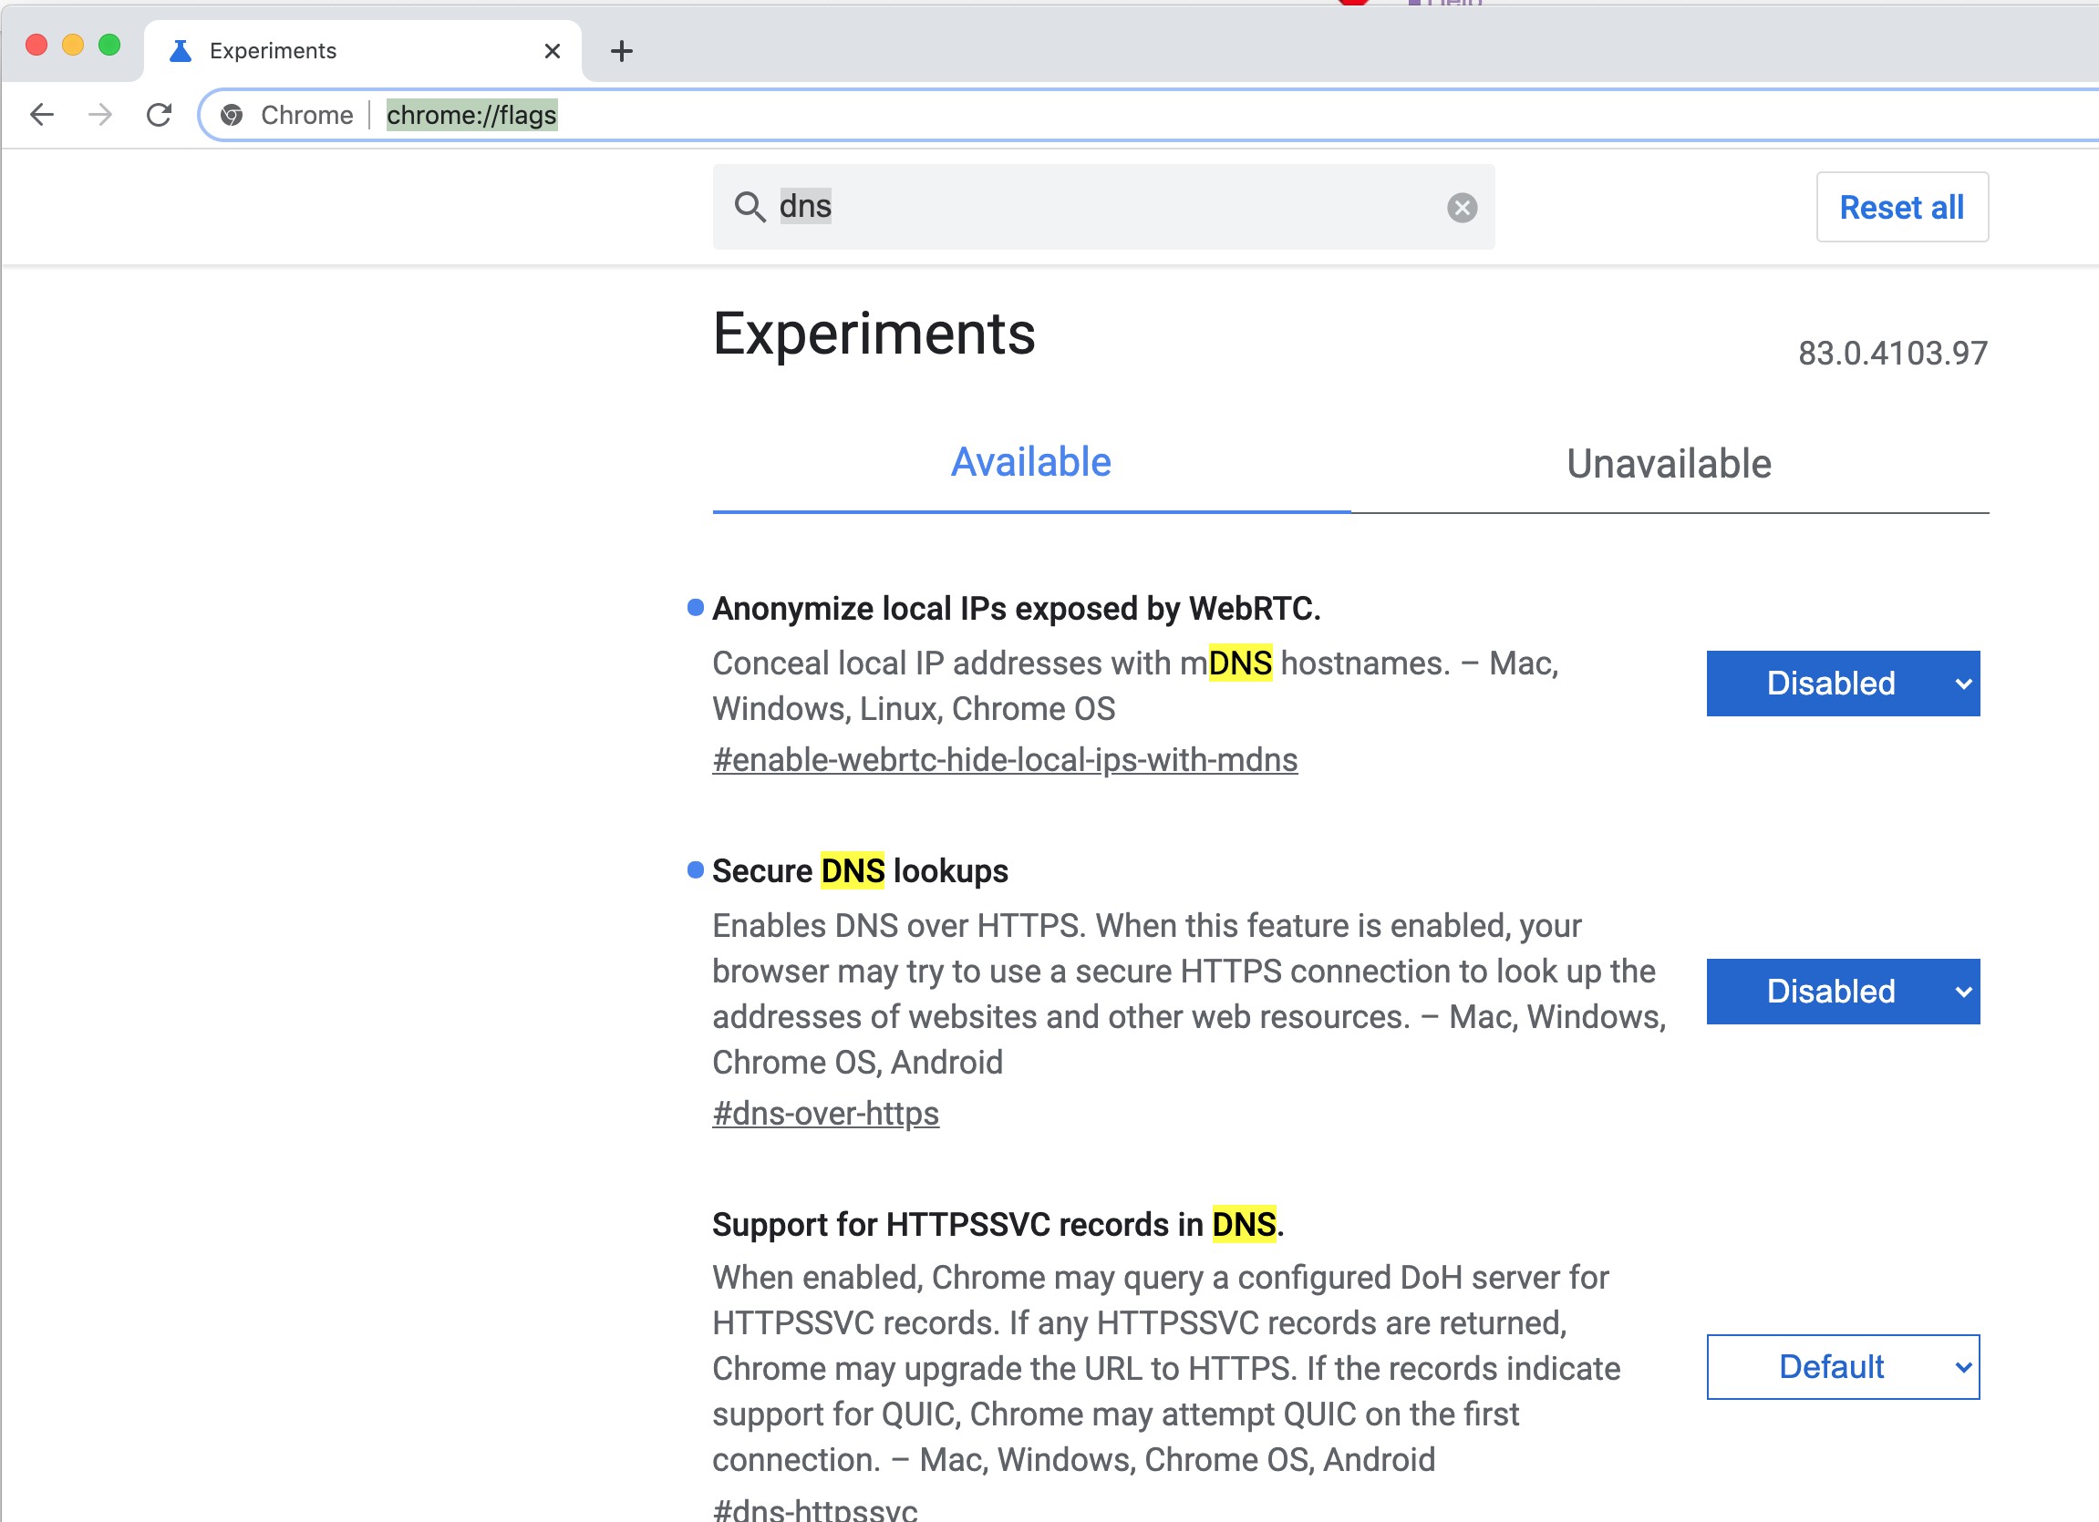The image size is (2099, 1522).
Task: Click the red window close button
Action: [x=36, y=45]
